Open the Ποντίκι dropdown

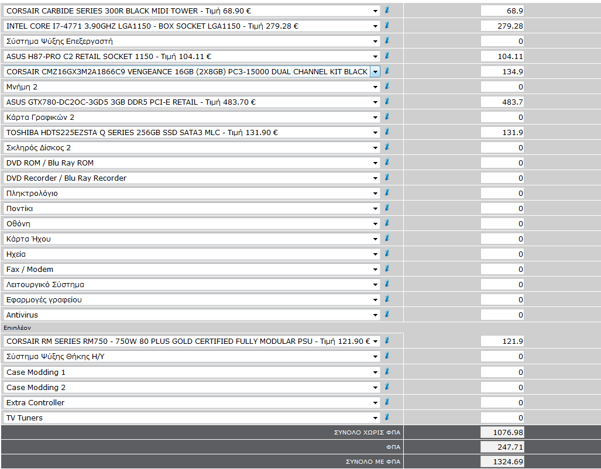coord(191,208)
